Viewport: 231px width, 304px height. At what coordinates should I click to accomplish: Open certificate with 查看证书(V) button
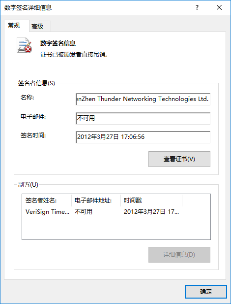tap(179, 159)
